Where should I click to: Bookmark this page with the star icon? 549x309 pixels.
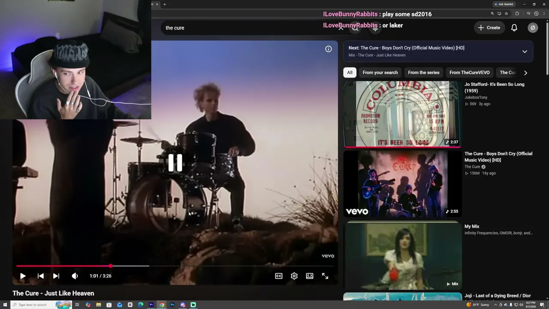[506, 14]
